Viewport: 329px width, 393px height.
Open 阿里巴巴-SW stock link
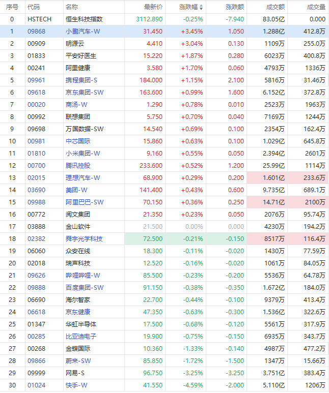point(85,202)
